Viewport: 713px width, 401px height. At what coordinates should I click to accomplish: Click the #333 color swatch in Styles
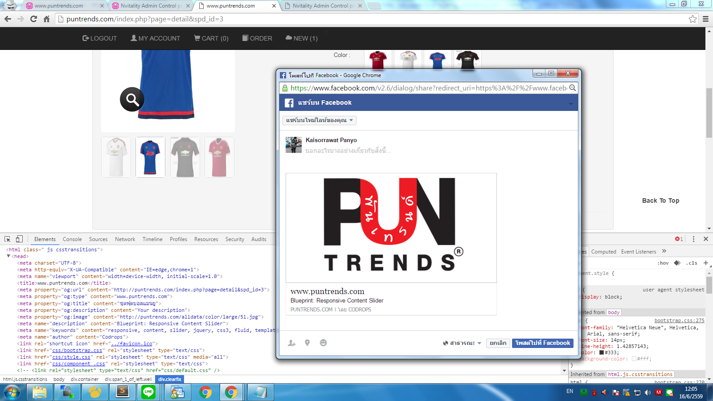click(602, 353)
